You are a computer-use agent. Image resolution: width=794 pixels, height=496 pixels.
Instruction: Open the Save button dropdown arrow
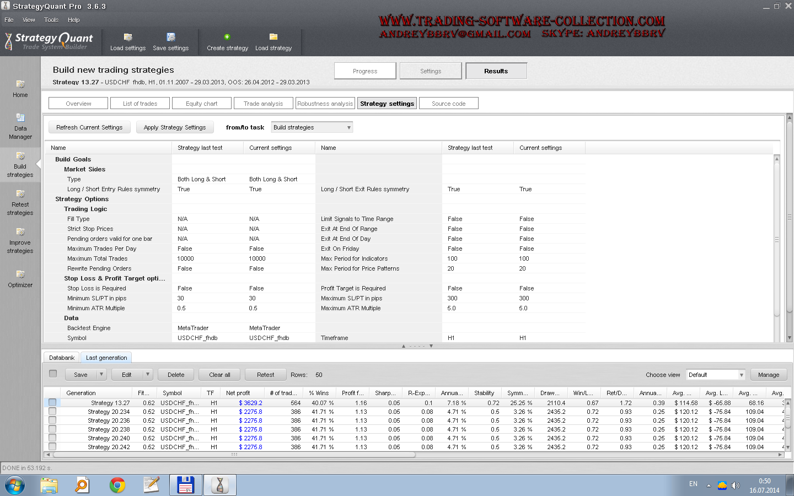point(101,375)
